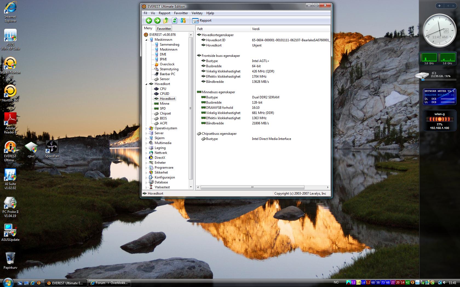Open the Papirkurv recycle bin
This screenshot has width=460, height=287.
[10, 260]
